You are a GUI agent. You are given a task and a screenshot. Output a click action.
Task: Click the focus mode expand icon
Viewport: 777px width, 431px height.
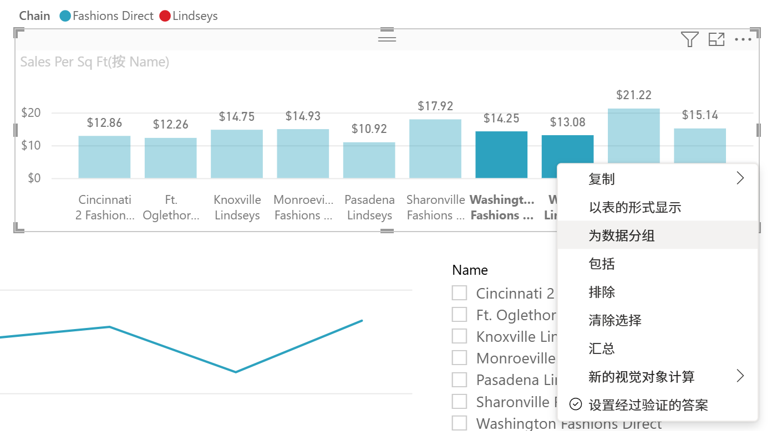tap(717, 39)
